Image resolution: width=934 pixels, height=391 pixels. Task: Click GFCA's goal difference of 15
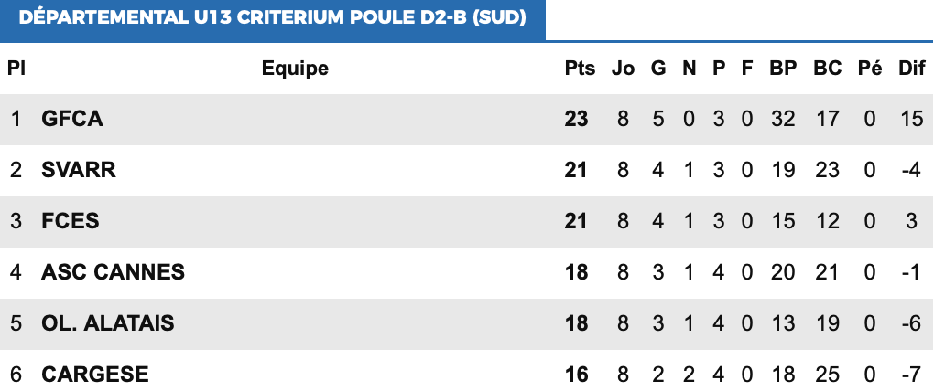coord(911,119)
